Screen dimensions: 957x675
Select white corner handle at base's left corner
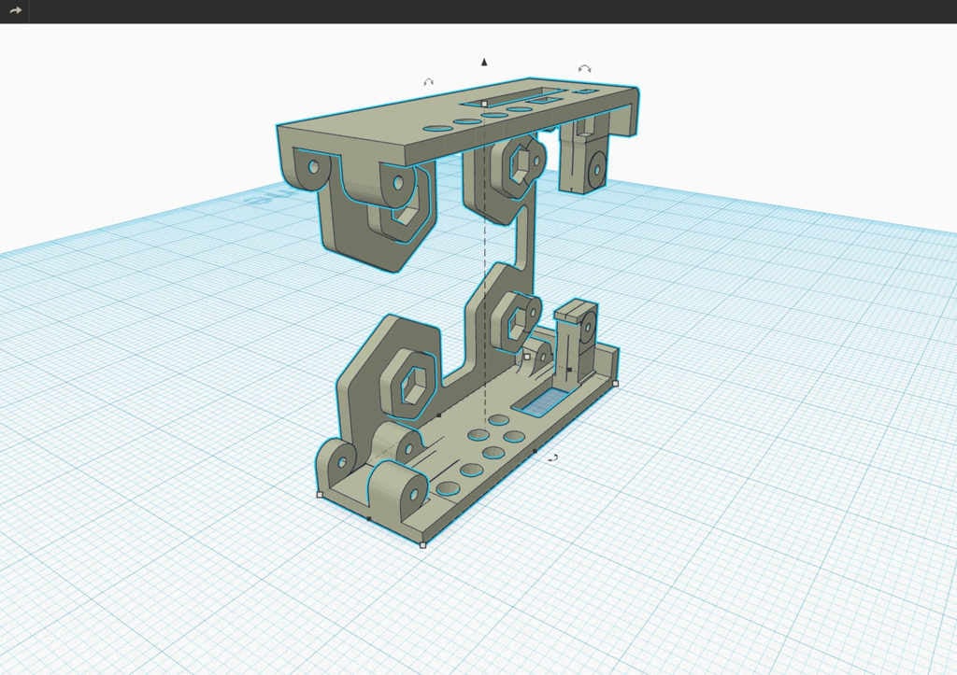tap(321, 495)
